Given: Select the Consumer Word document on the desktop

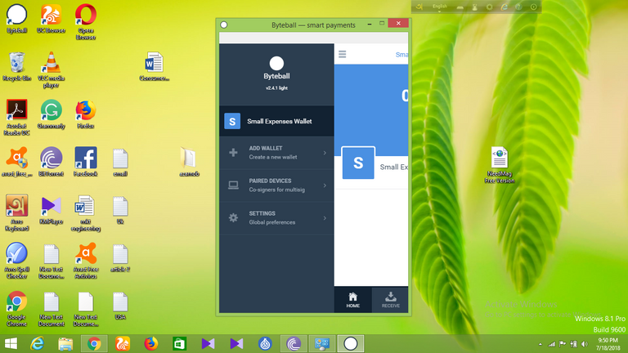Looking at the screenshot, I should pos(155,66).
